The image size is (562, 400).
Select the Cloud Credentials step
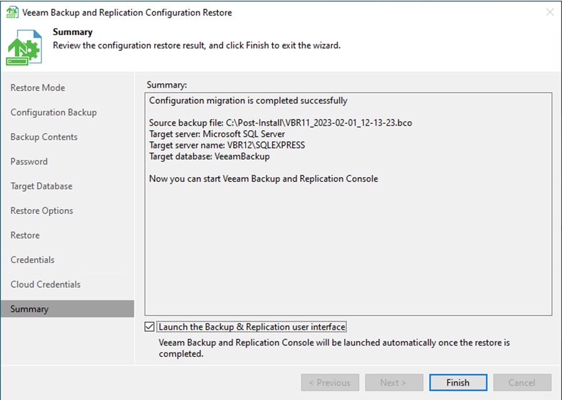pyautogui.click(x=46, y=284)
